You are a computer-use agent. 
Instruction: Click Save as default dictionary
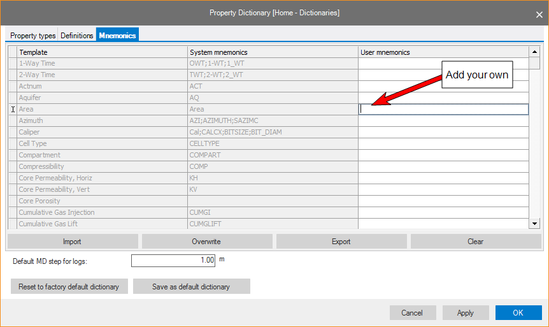191,287
